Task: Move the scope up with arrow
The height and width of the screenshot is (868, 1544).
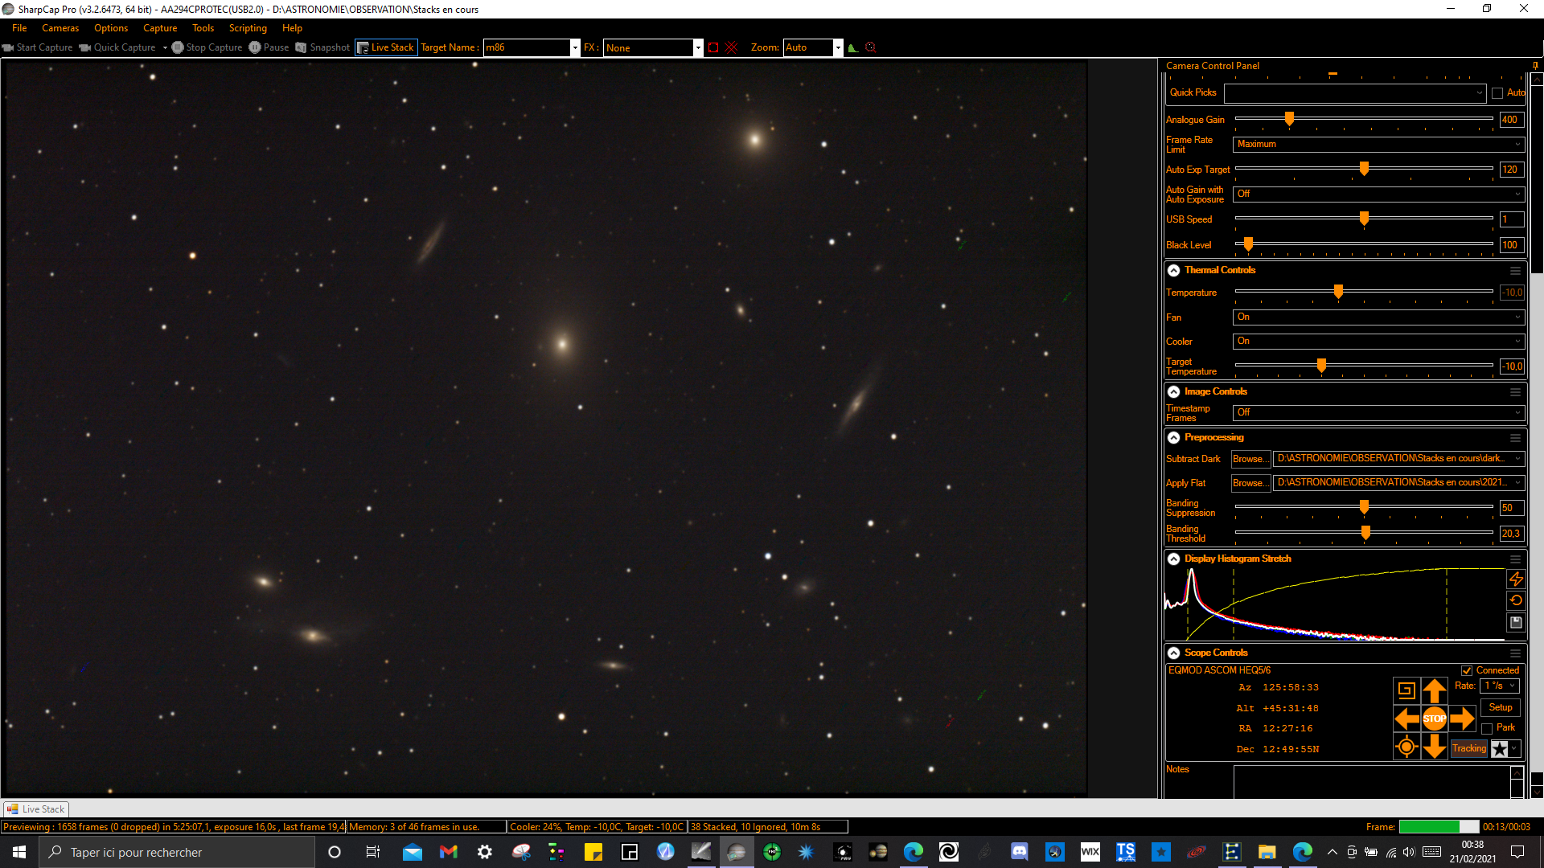Action: [x=1434, y=690]
